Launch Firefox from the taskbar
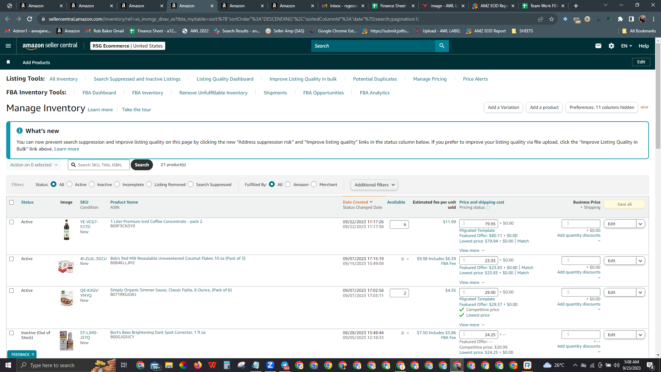The height and width of the screenshot is (372, 661). click(198, 365)
